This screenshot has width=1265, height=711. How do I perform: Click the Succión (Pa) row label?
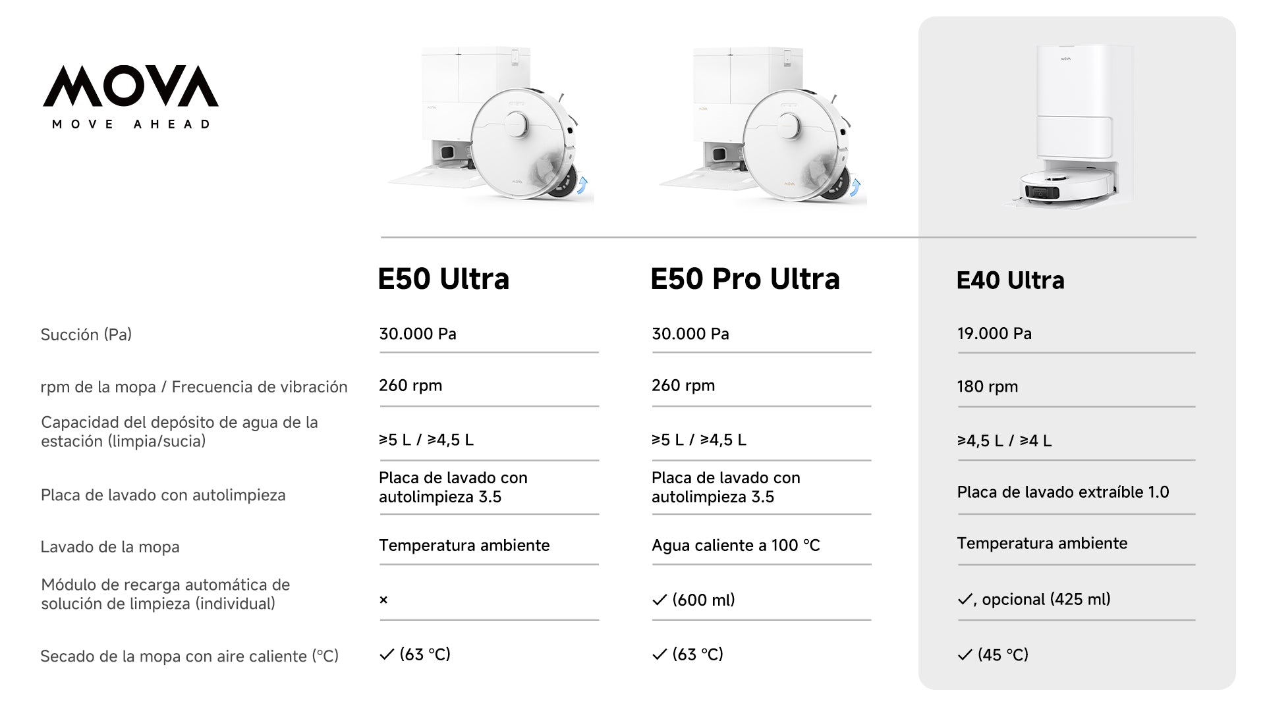point(86,334)
